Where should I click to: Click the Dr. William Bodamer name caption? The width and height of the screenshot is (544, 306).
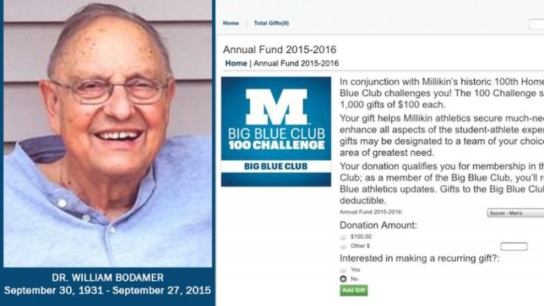tap(107, 277)
